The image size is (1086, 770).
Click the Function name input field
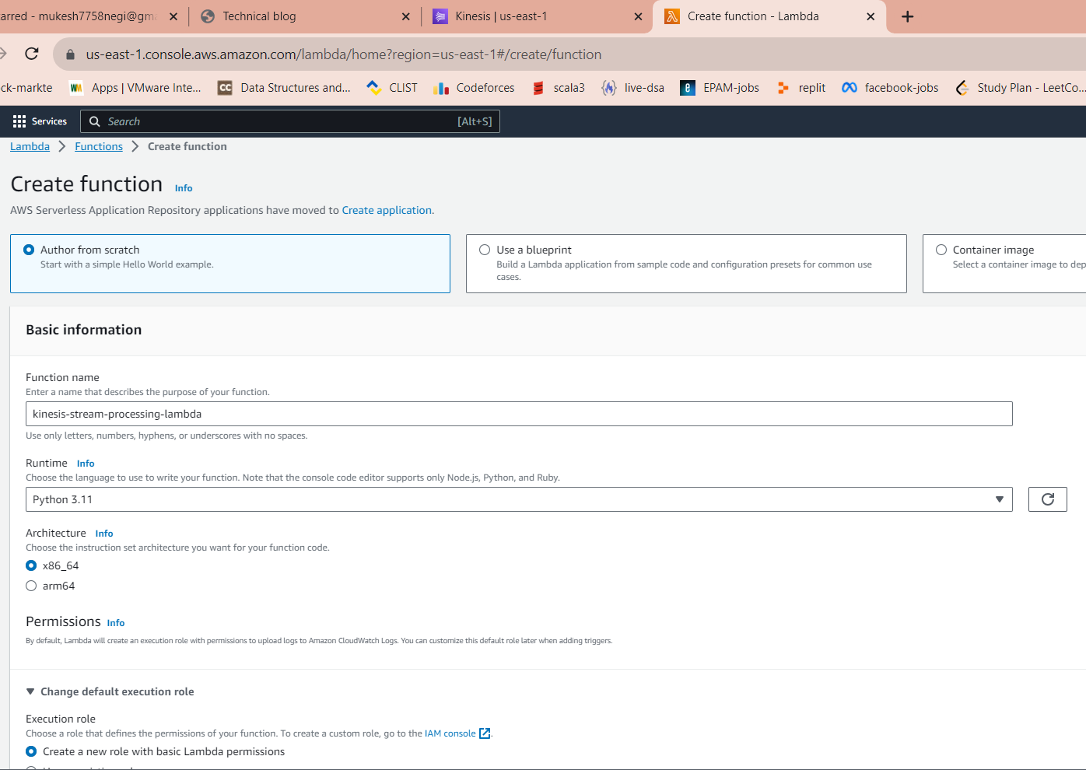(519, 414)
